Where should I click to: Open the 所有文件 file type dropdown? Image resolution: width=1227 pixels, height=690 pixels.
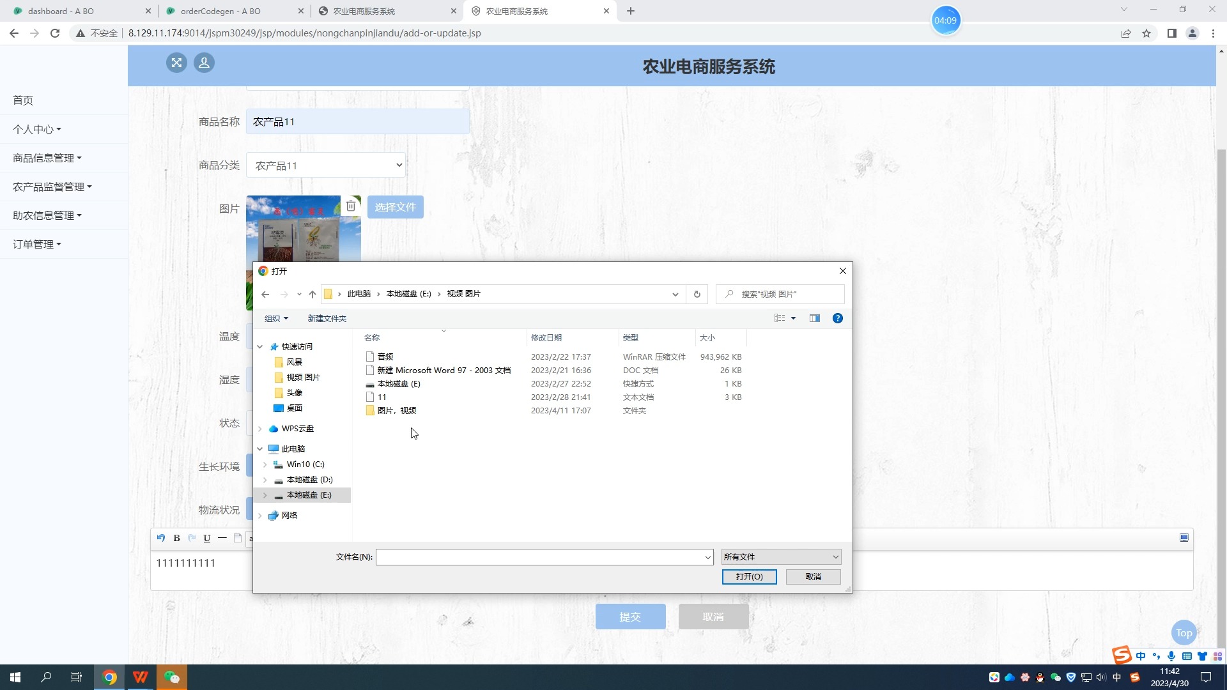(x=781, y=557)
